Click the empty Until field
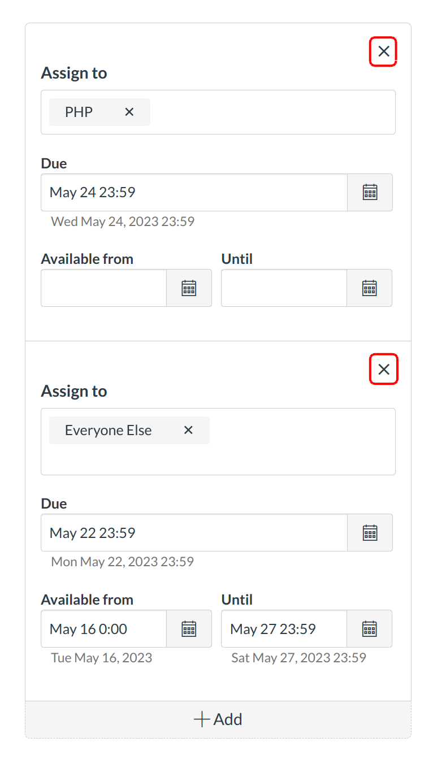The image size is (433, 764). 283,288
